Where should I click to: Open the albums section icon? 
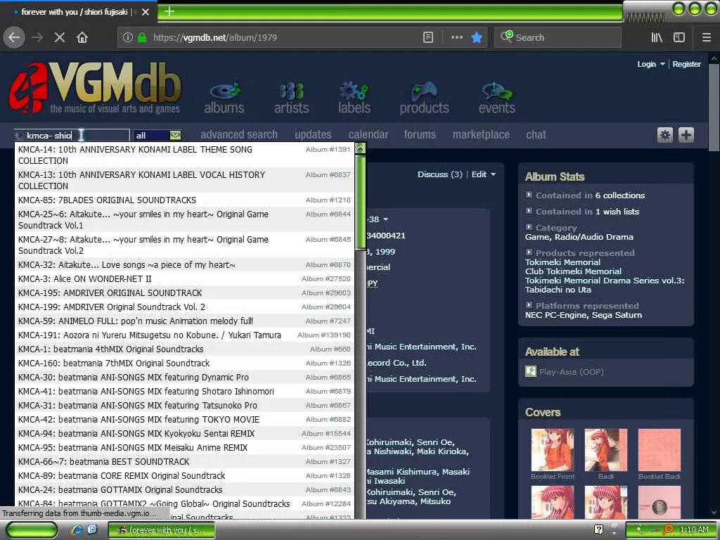coord(224,97)
